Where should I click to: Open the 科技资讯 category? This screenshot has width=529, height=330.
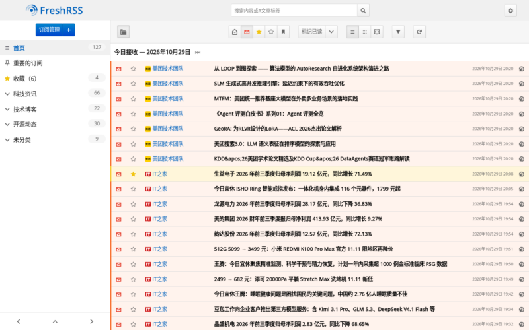click(x=25, y=94)
